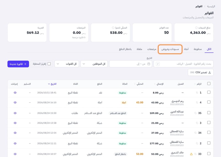Click warning triangle on invoice 33

pyautogui.click(x=191, y=154)
